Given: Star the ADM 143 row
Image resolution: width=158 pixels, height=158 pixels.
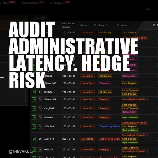Looking at the screenshot, I should tap(40, 126).
